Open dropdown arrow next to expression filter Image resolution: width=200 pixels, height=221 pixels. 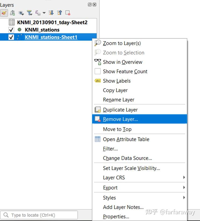pos(44,13)
